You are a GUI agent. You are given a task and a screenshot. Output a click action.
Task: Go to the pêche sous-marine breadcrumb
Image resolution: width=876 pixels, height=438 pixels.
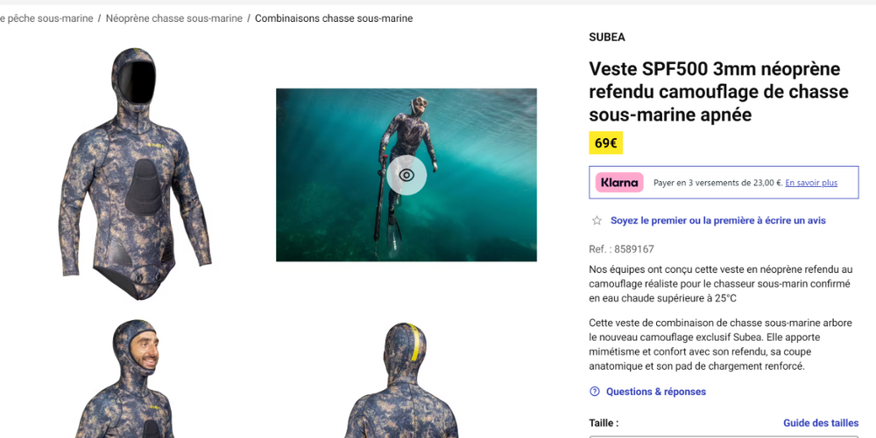pos(46,18)
